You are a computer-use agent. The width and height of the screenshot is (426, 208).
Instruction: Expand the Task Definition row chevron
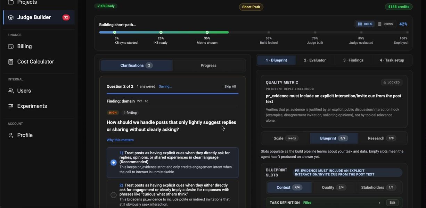[379, 203]
